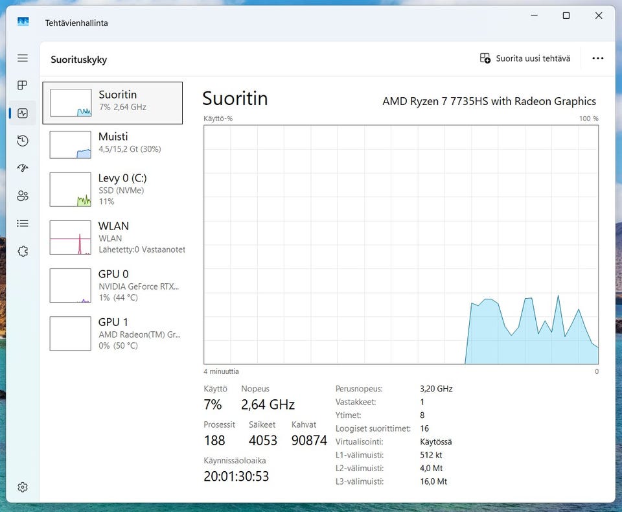Click the Muisti mini graph thumbnail
Screen dimensions: 622x512
pos(70,145)
